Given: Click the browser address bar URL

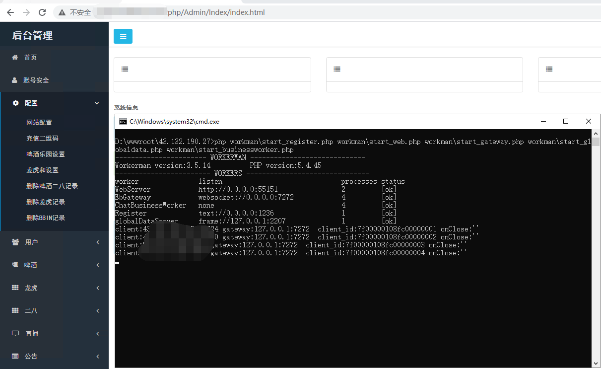Looking at the screenshot, I should [x=216, y=12].
